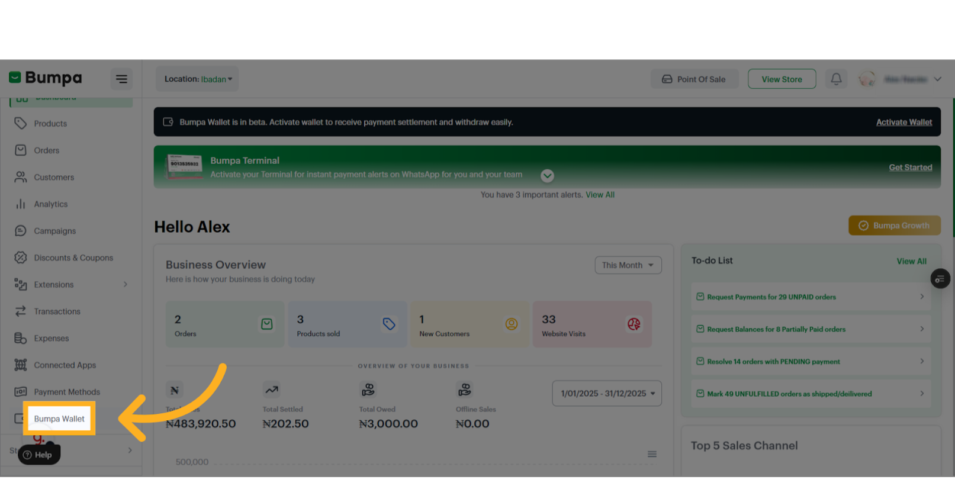Image resolution: width=955 pixels, height=489 pixels.
Task: Click Total Owed hand-coin icon
Action: pyautogui.click(x=368, y=390)
